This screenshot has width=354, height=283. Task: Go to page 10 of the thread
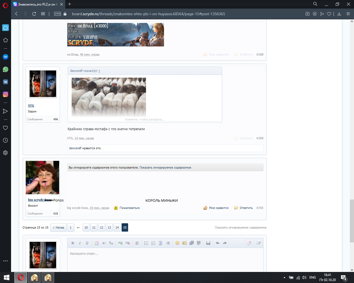click(x=86, y=227)
